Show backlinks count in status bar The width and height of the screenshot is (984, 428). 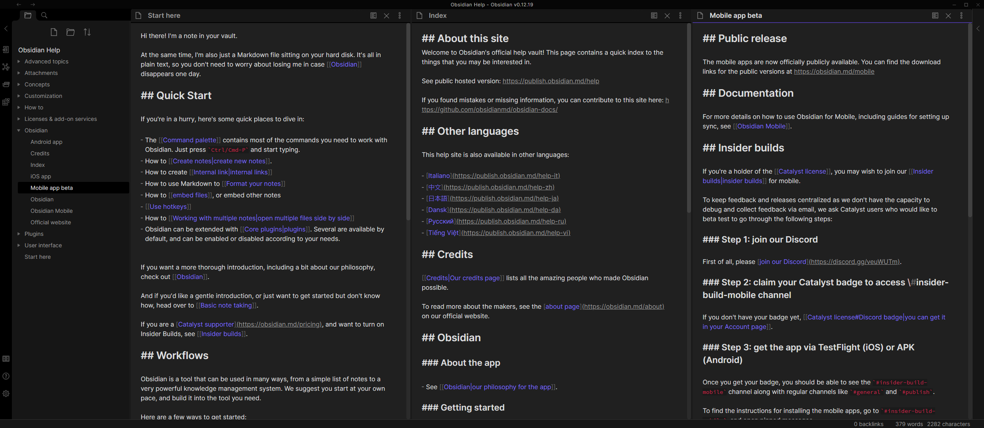click(x=868, y=424)
